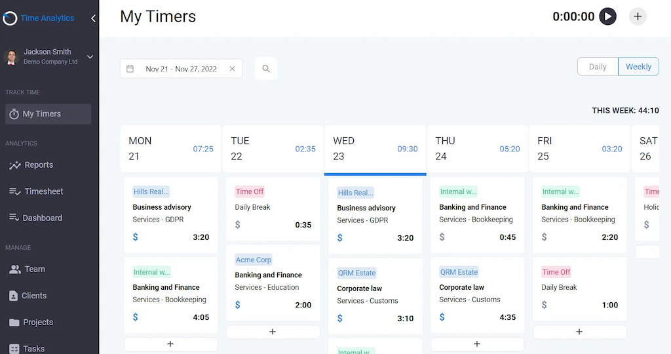Clear the date range with the X
This screenshot has height=354, width=671.
[x=232, y=68]
